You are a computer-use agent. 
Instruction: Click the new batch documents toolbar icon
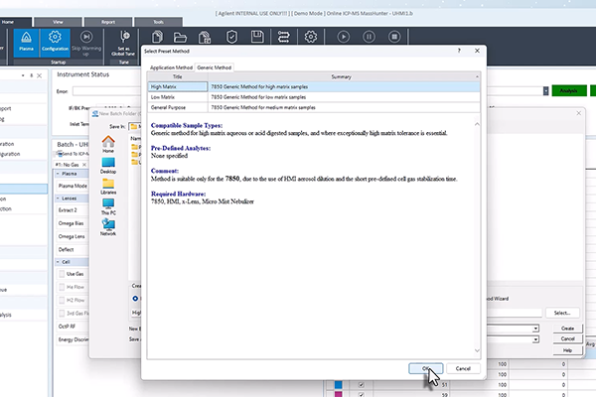click(157, 37)
